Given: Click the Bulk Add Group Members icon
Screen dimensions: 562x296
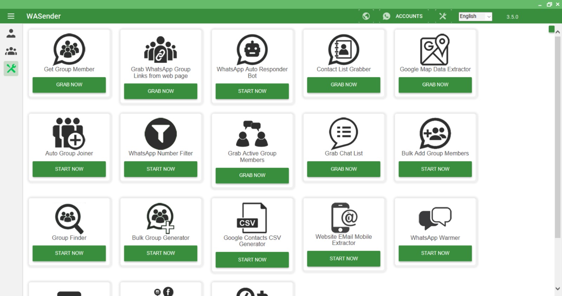Looking at the screenshot, I should (x=435, y=133).
